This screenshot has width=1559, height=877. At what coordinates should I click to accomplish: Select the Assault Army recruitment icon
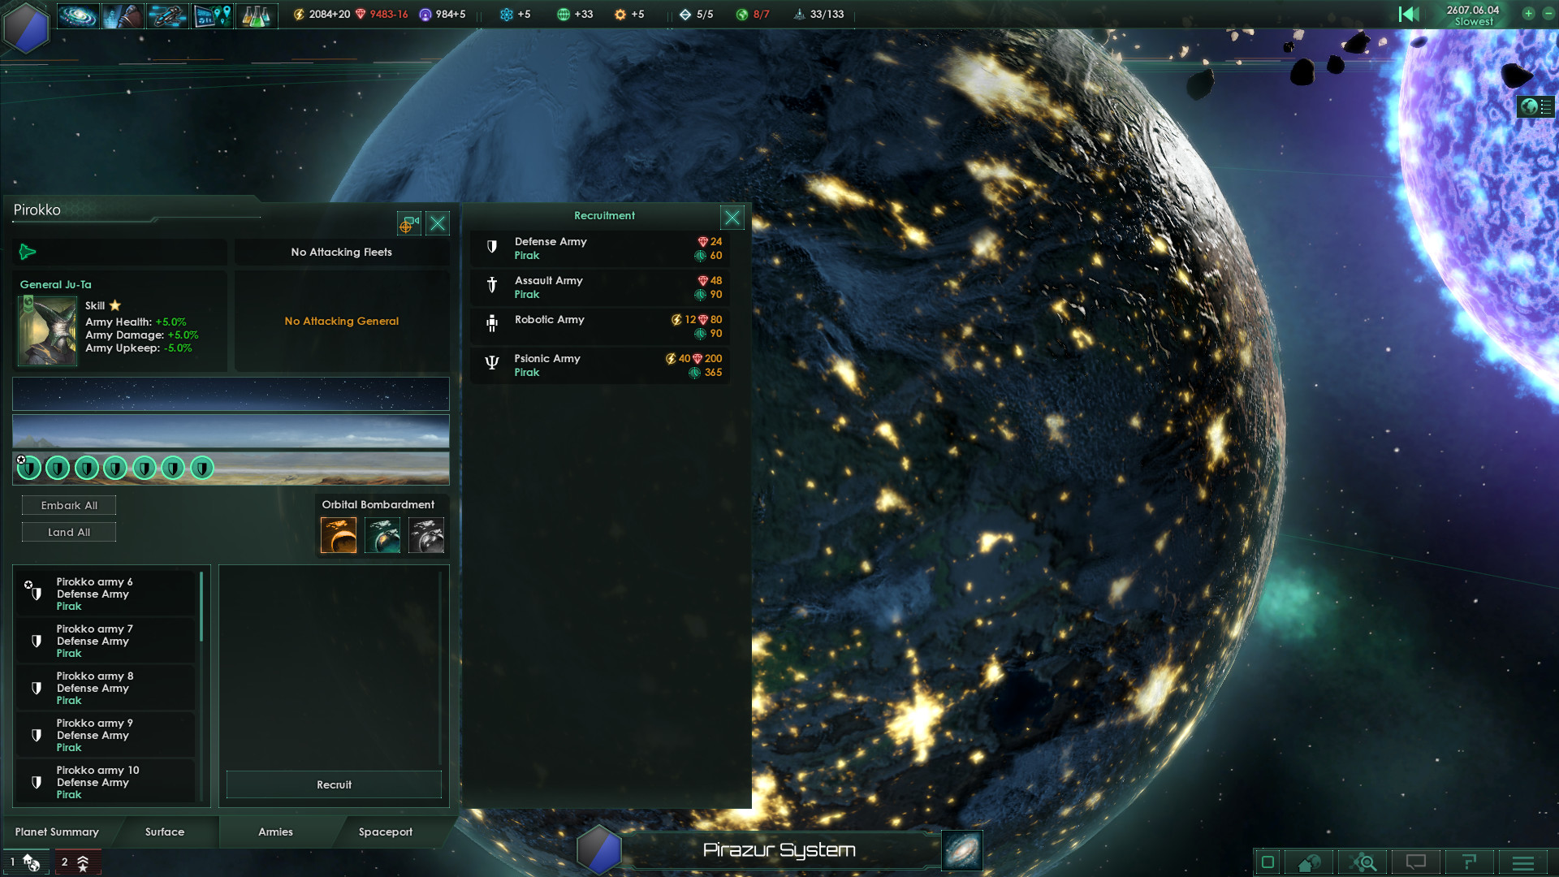coord(491,285)
